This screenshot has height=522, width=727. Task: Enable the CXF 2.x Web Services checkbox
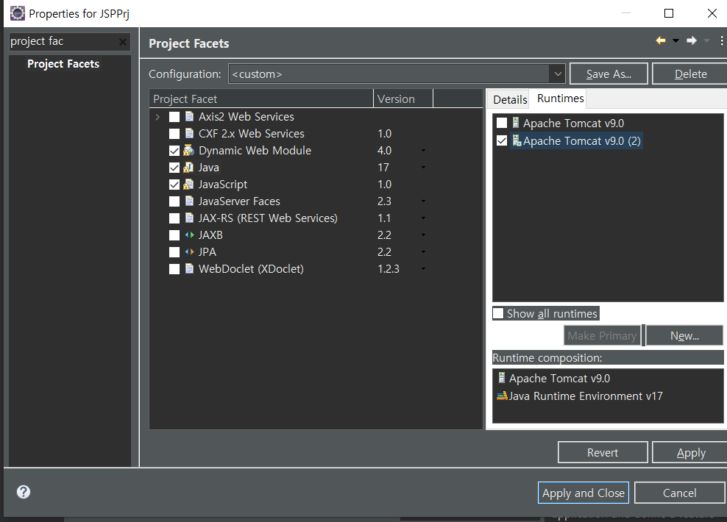[x=174, y=134]
